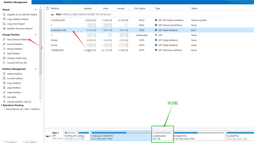Click F:work(NTFS) block in disk map
This screenshot has height=143, width=254.
coord(240,136)
